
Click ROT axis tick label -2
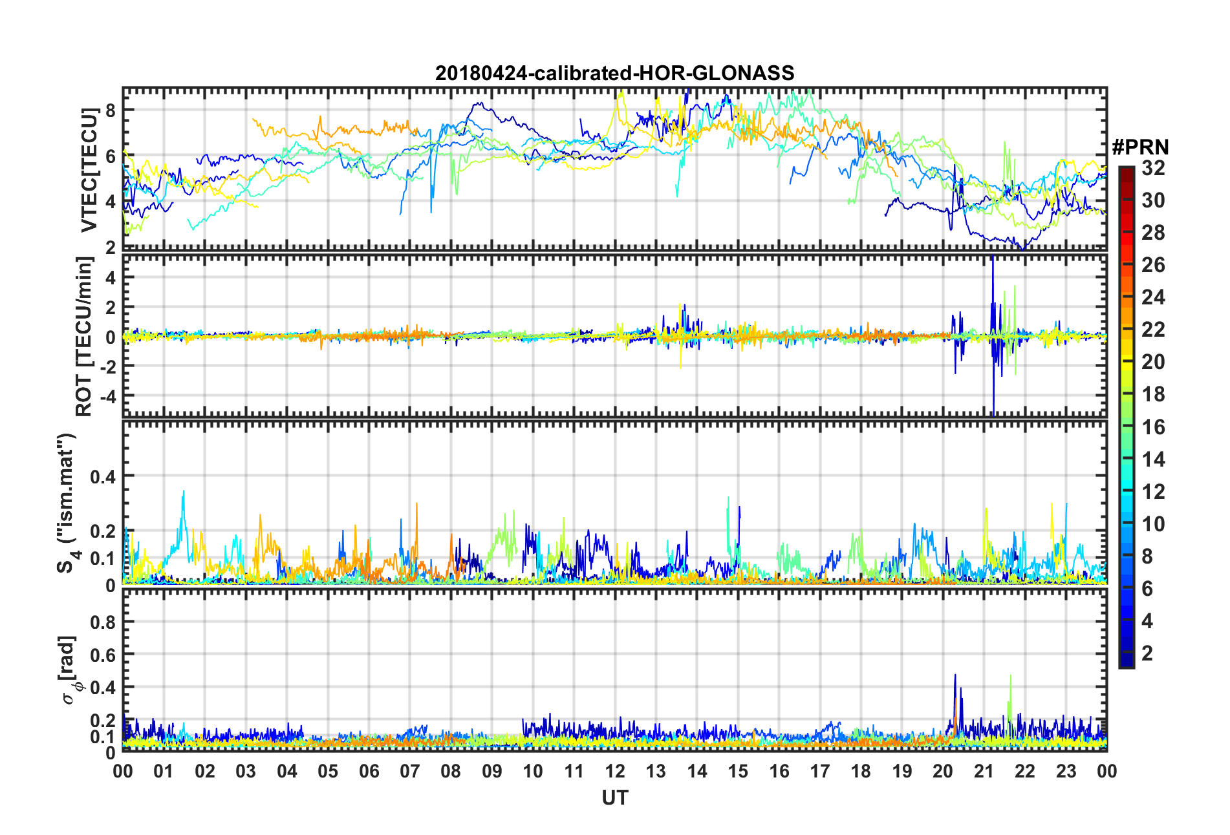(107, 366)
